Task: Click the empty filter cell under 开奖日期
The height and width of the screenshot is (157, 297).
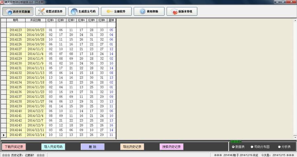Action: click(35, 25)
